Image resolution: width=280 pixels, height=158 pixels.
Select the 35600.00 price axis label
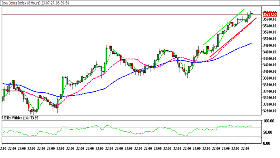[269, 19]
